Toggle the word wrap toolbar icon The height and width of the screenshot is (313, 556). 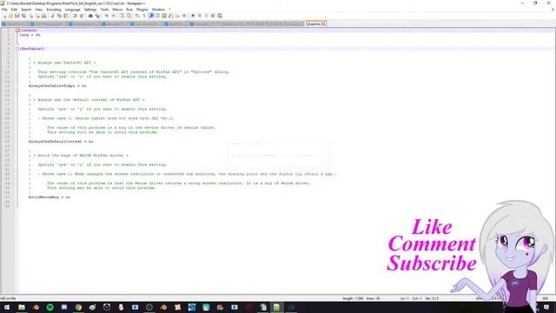pos(137,16)
